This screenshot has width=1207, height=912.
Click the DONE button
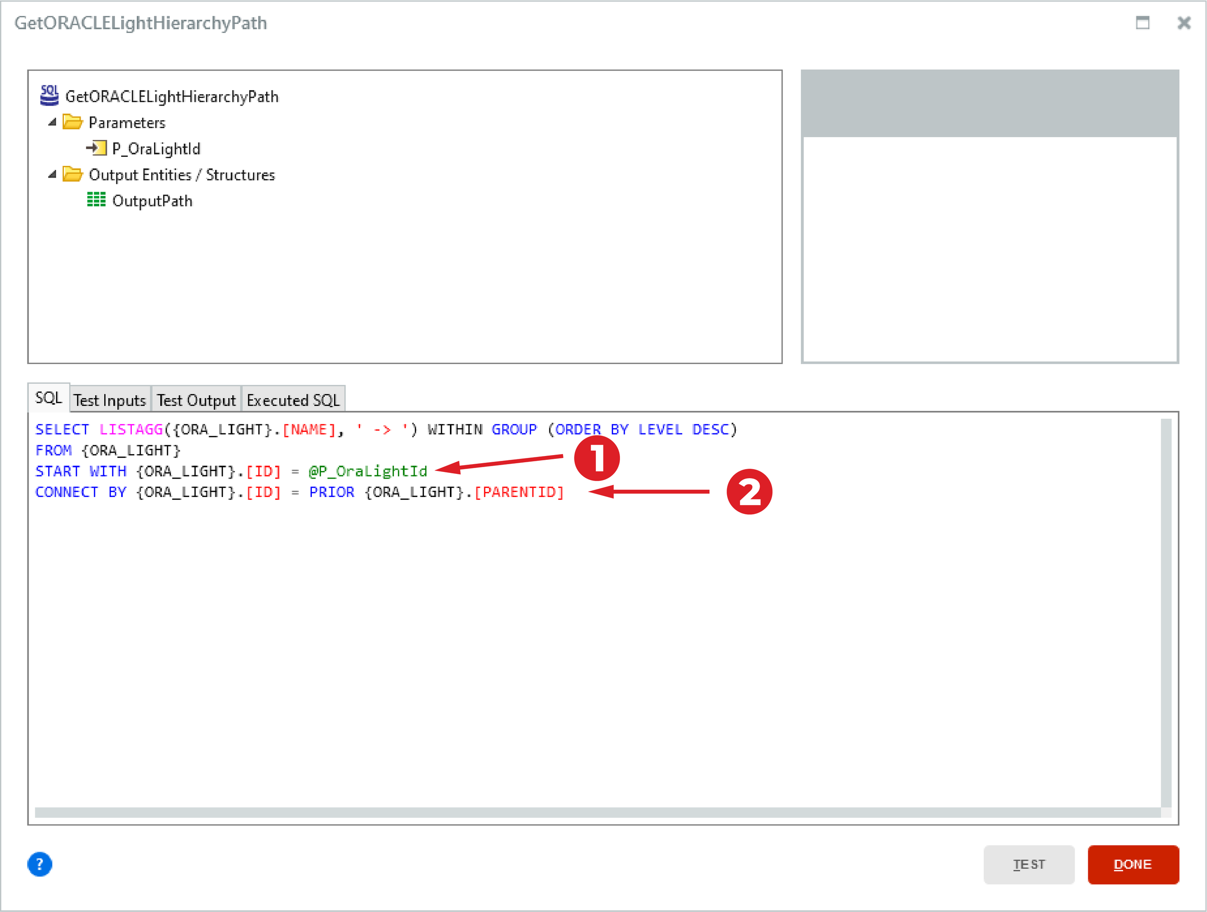click(x=1133, y=865)
